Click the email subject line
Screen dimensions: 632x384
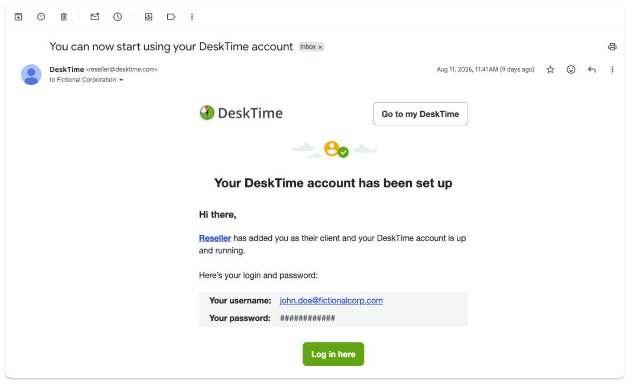pos(171,47)
